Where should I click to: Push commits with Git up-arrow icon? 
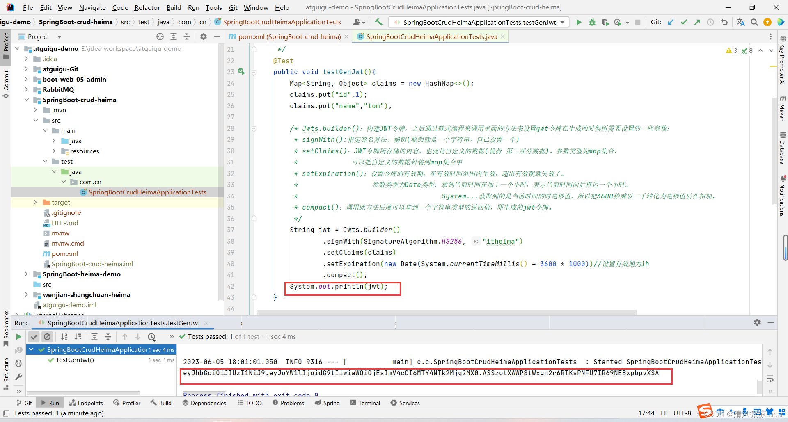coord(697,22)
